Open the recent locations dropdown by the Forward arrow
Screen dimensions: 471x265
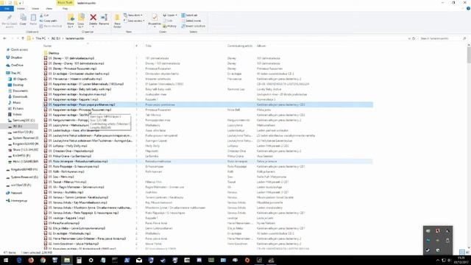[x=17, y=38]
